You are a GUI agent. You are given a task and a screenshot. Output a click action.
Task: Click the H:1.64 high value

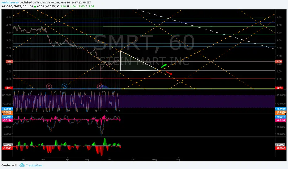click(71, 6)
